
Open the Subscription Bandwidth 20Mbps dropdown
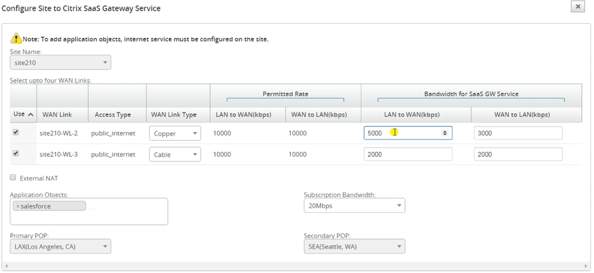[x=354, y=205]
